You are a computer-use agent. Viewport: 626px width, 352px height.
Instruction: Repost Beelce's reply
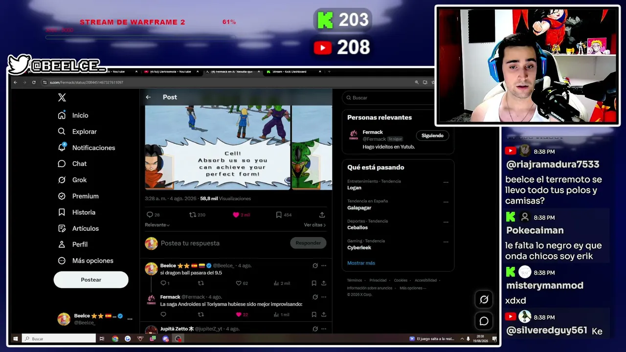pyautogui.click(x=201, y=283)
